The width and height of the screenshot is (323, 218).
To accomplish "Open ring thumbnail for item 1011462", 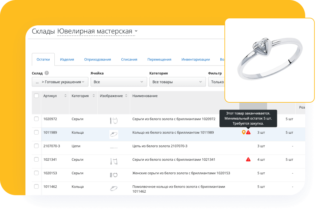I will coord(114,189).
